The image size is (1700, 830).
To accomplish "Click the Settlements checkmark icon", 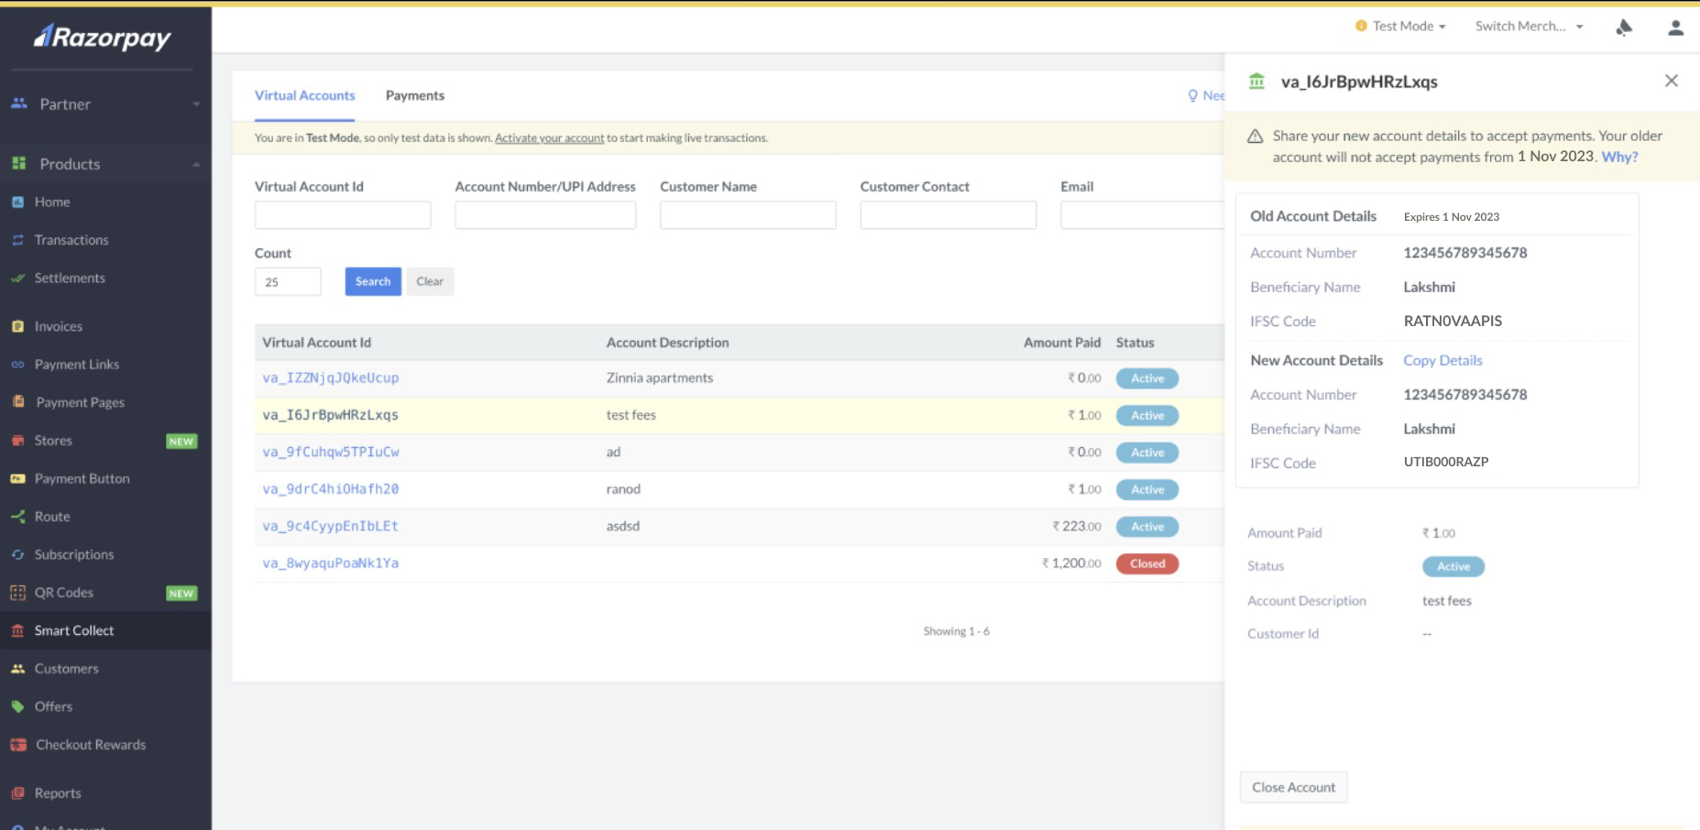I will tap(17, 278).
